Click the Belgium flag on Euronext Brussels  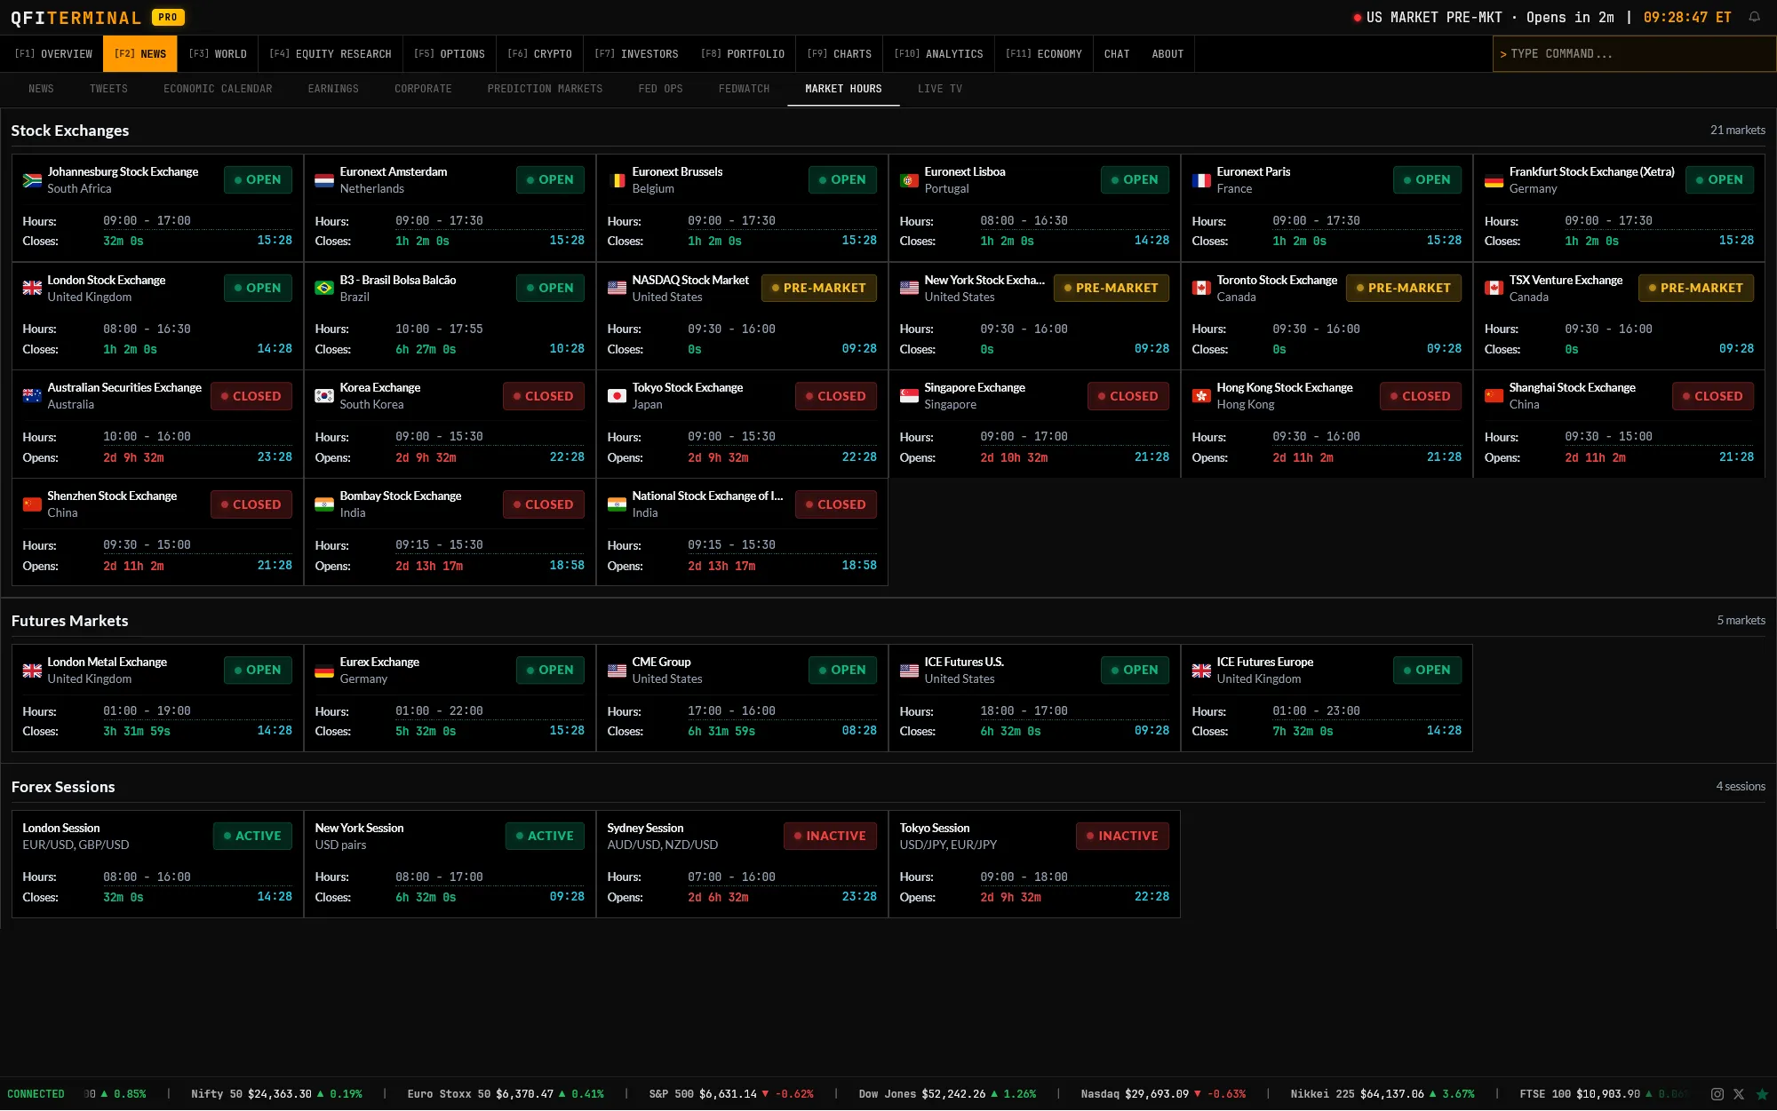[617, 180]
